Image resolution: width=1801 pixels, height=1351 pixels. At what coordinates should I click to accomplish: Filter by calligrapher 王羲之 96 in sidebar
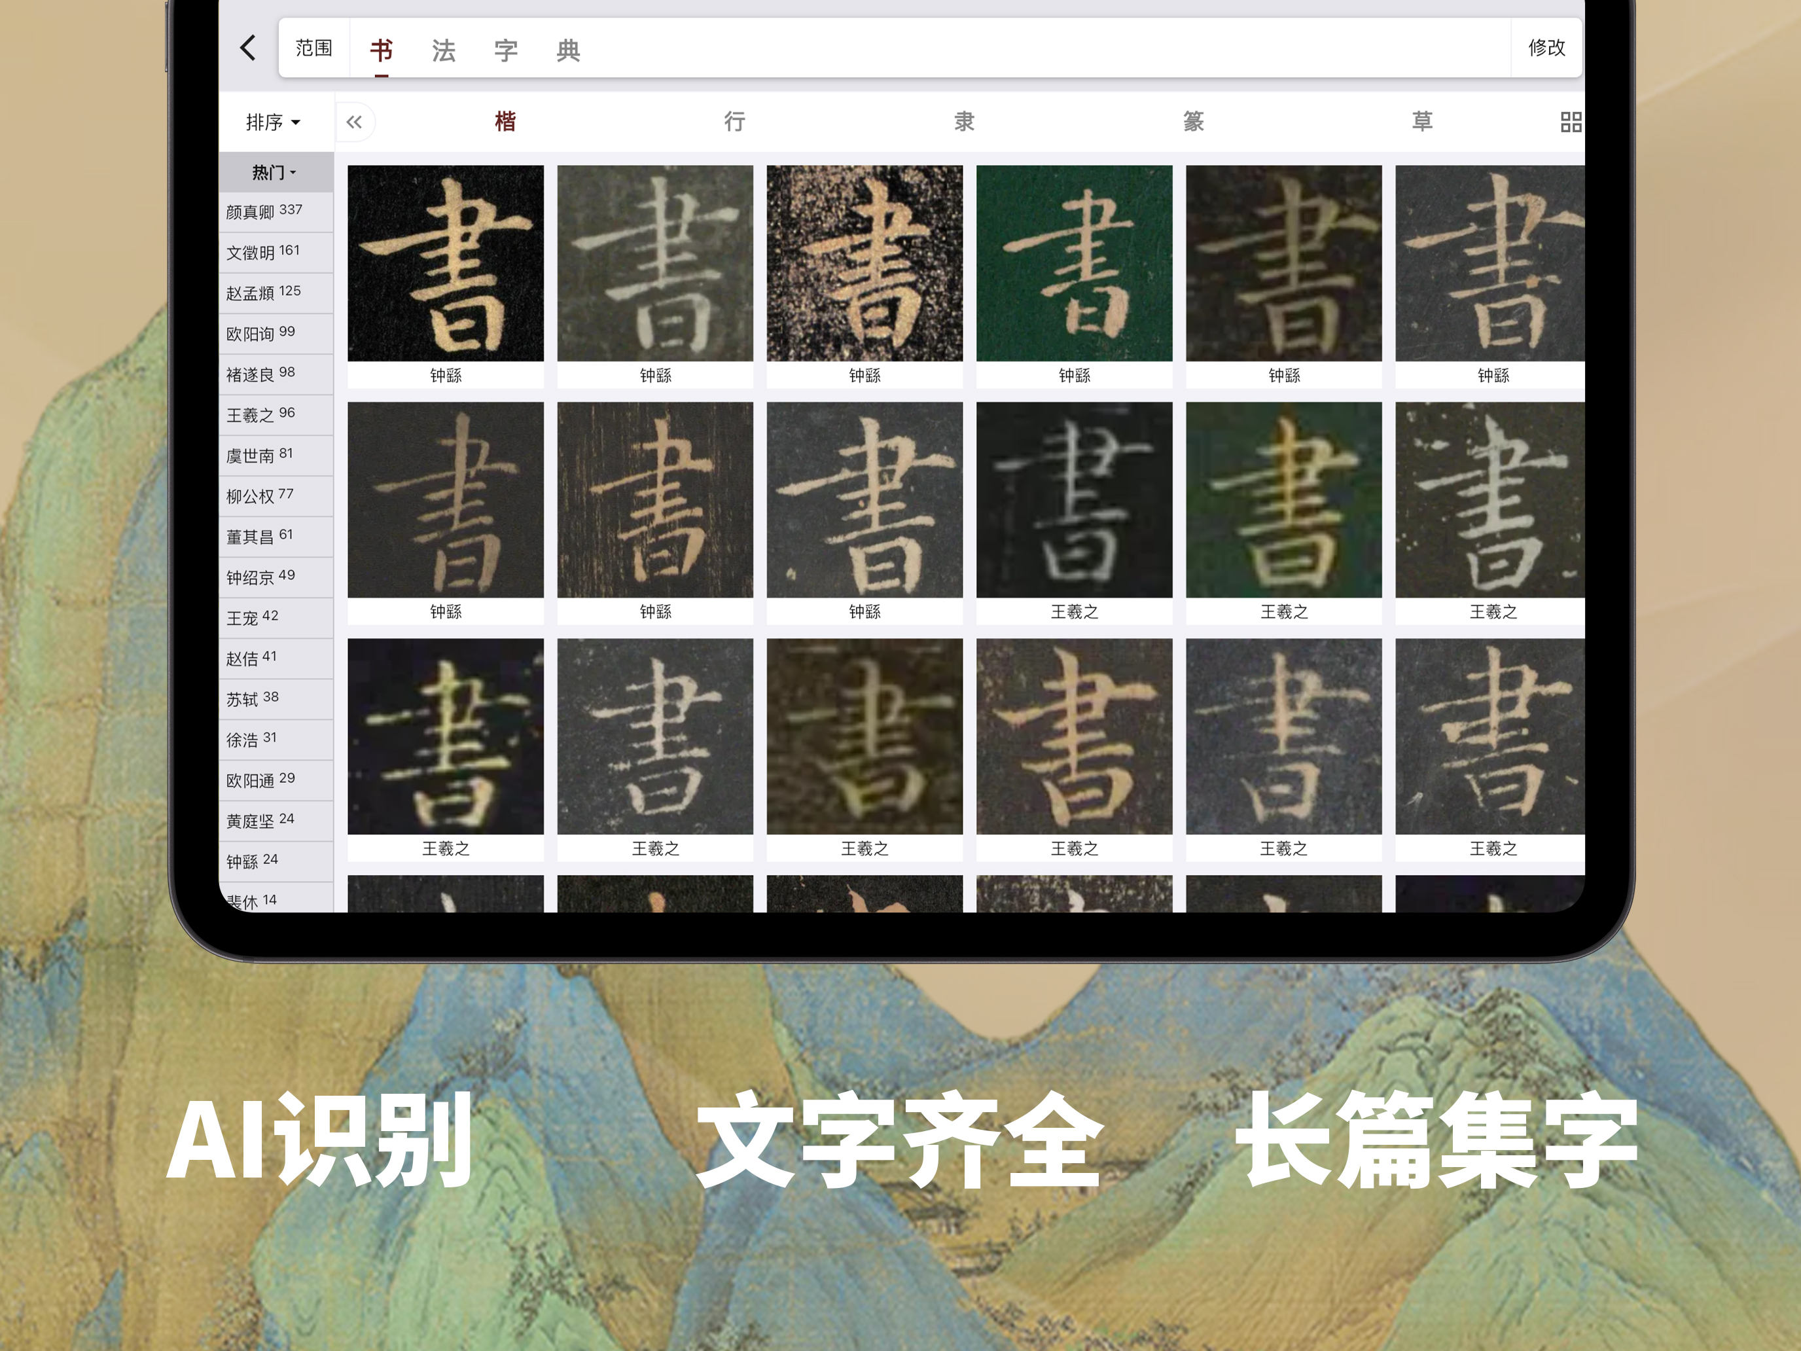click(x=276, y=416)
